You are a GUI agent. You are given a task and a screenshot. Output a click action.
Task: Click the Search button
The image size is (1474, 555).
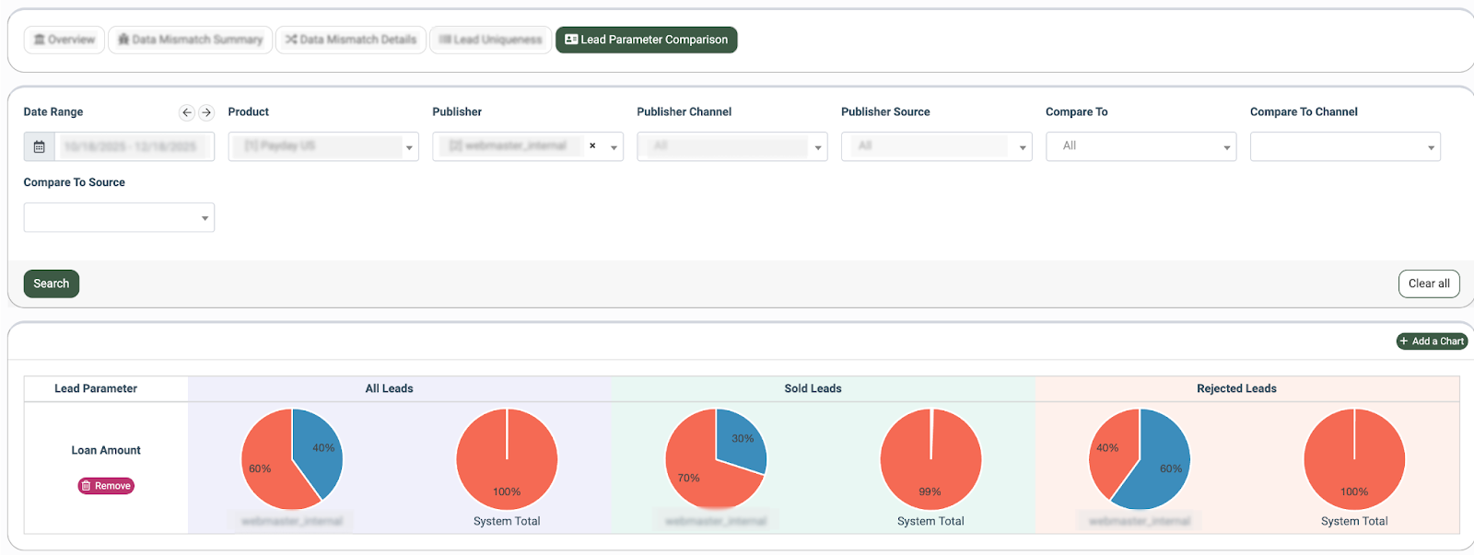[x=52, y=283]
